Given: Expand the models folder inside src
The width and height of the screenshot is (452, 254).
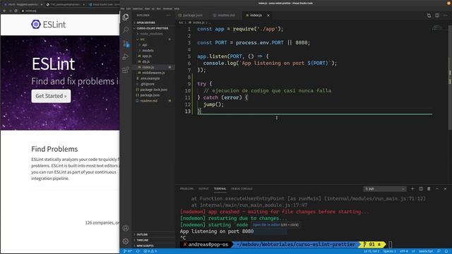Looking at the screenshot, I should [154, 50].
